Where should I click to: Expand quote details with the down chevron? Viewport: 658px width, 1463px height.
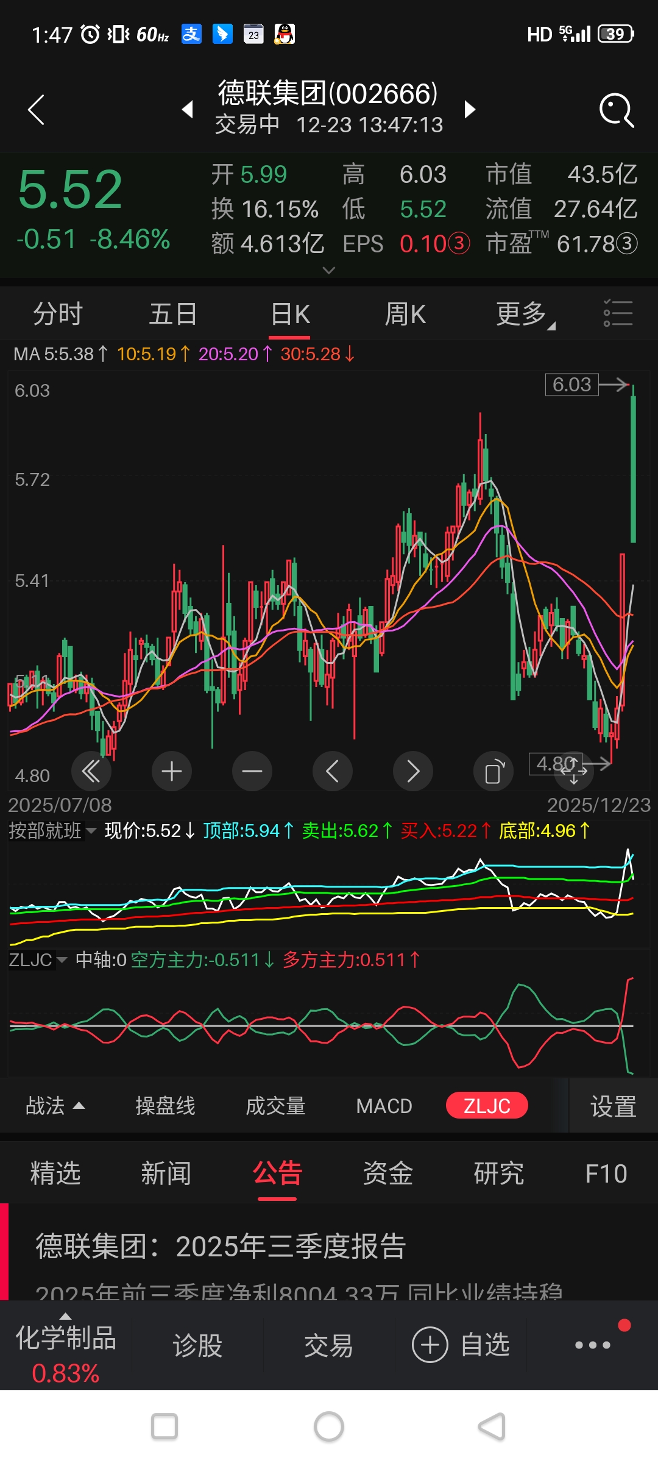329,270
